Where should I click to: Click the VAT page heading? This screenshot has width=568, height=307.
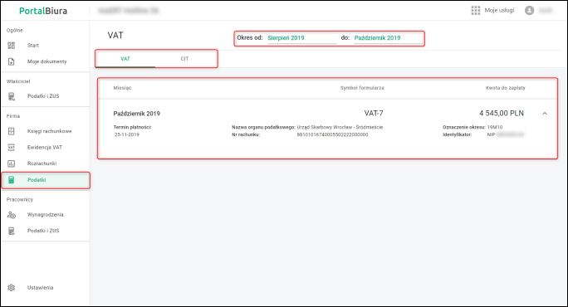[115, 36]
